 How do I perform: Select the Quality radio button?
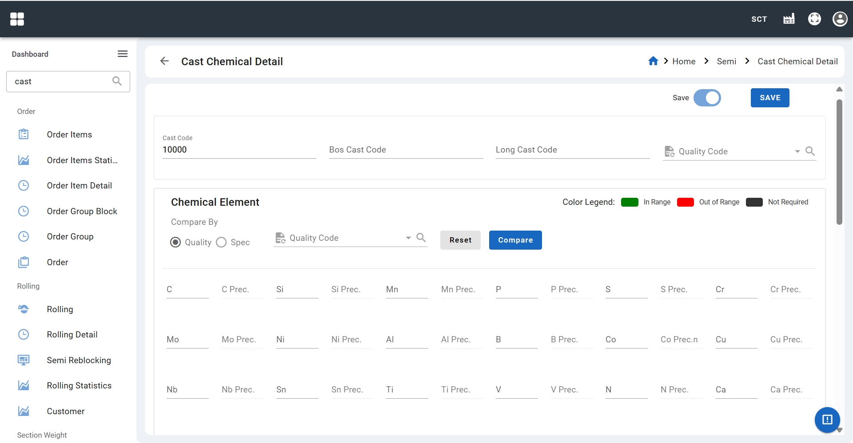tap(175, 242)
